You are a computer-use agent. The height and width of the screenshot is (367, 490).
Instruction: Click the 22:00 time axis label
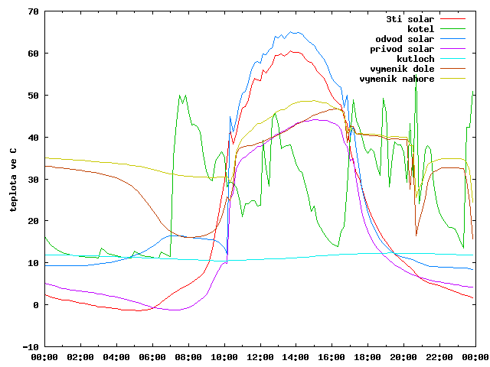point(439,357)
